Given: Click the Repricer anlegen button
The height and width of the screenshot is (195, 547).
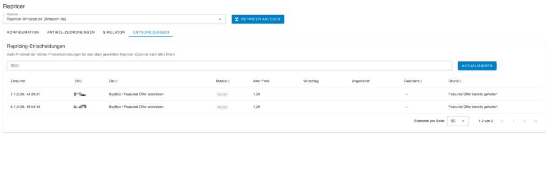Looking at the screenshot, I should [258, 19].
